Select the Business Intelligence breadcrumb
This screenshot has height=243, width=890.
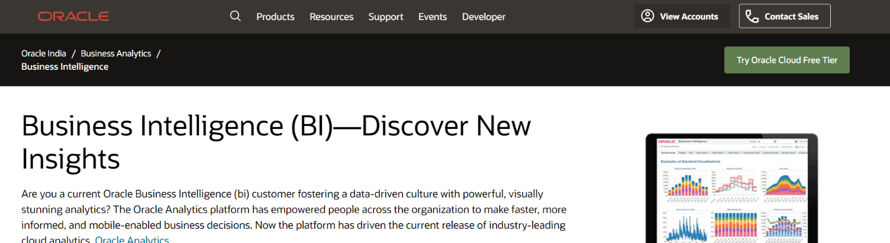point(65,67)
